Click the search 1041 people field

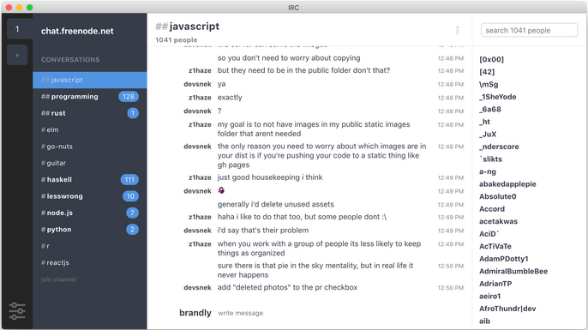tap(529, 30)
